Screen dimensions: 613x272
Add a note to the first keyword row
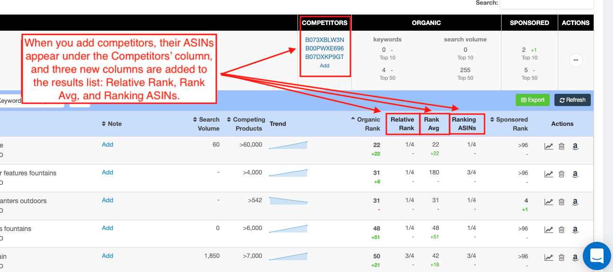108,145
